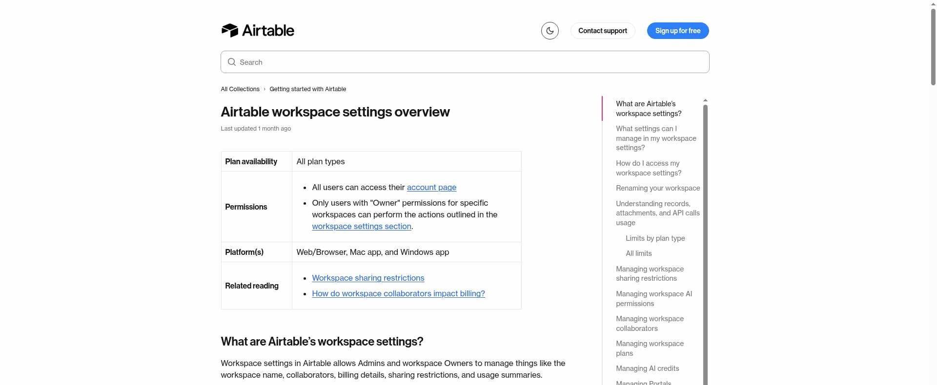Jump to Managing AI credits section

coord(647,368)
